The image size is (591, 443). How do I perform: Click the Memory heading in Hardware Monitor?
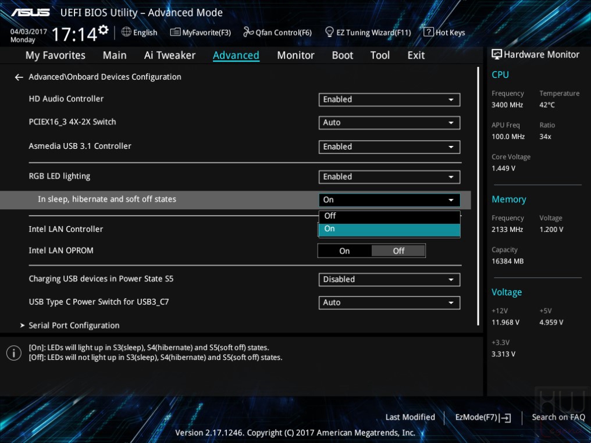[509, 199]
